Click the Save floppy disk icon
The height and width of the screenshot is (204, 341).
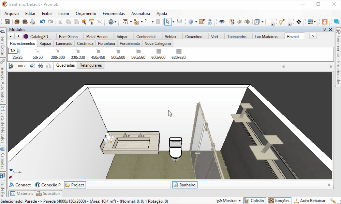pos(7,22)
